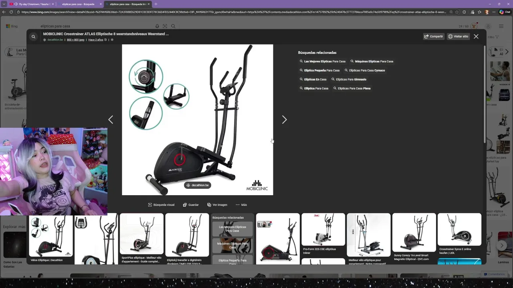Screen dimensions: 513x288
Task: Start a Búsqueda visual on this image
Action: click(161, 205)
